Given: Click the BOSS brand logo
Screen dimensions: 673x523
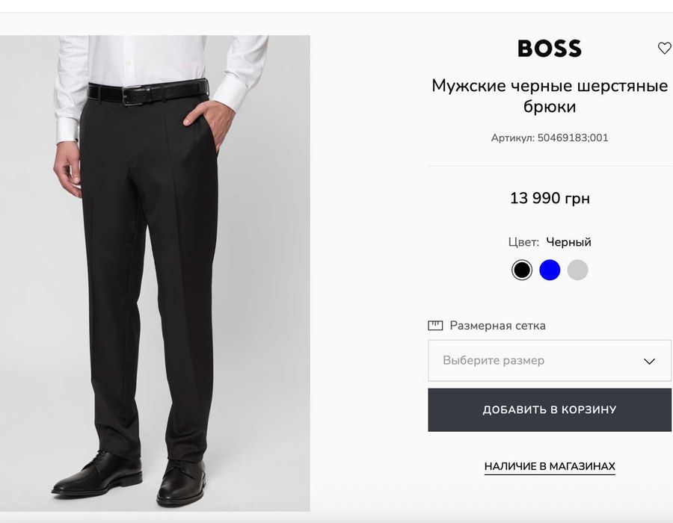Looking at the screenshot, I should coord(550,49).
